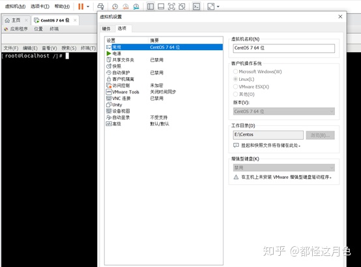Select the VMware Tools settings row
Screen dimensions: 361x267
164,92
